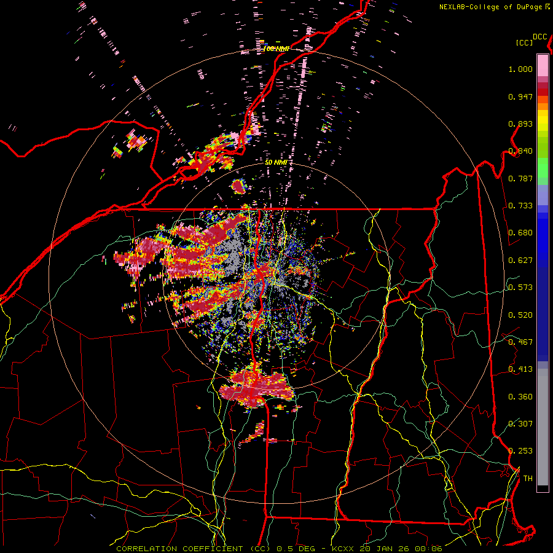This screenshot has height=553, width=553.
Task: Select the DCC product label above legend
Action: (x=539, y=37)
